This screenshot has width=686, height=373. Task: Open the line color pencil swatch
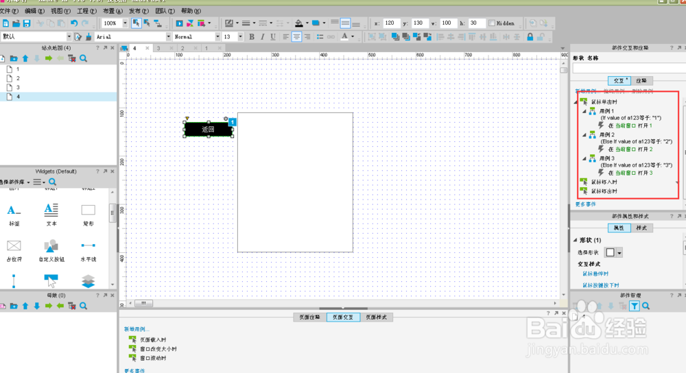point(229,23)
